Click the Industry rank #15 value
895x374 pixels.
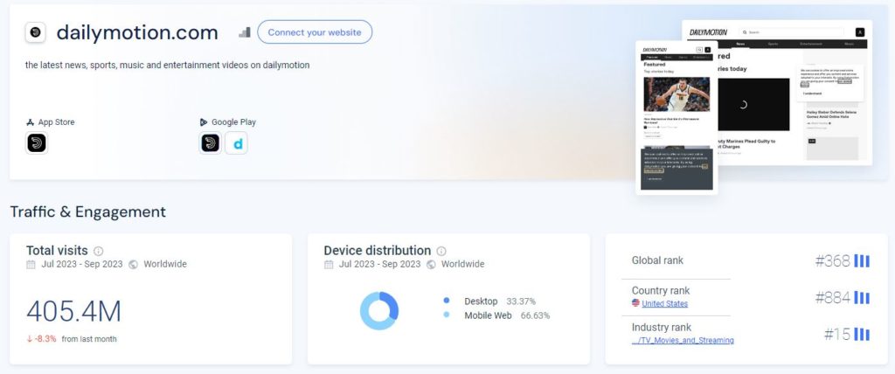pyautogui.click(x=837, y=334)
